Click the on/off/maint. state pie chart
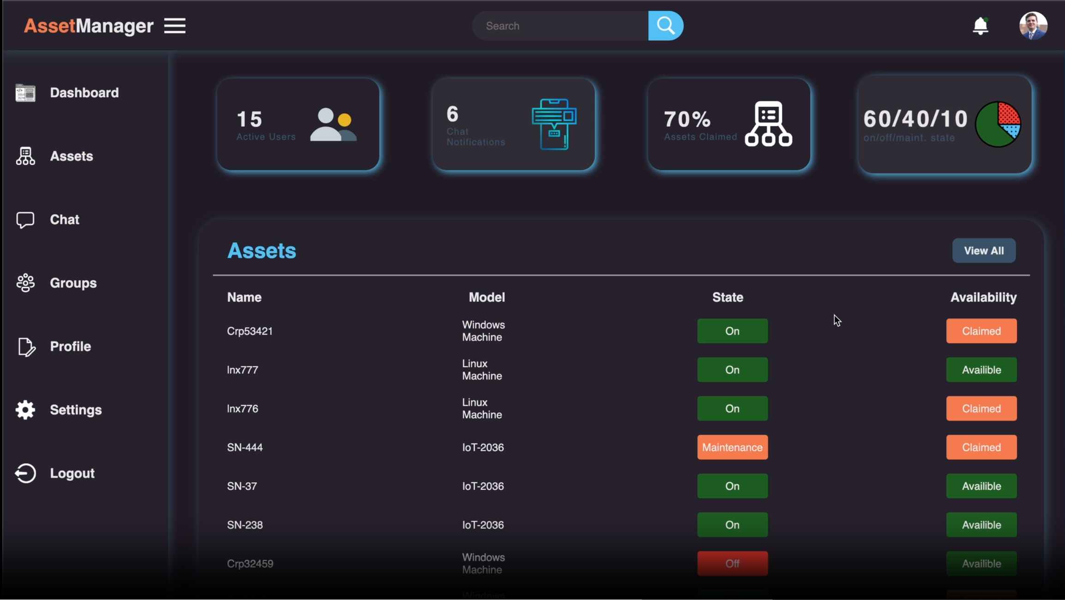 pos(998,124)
